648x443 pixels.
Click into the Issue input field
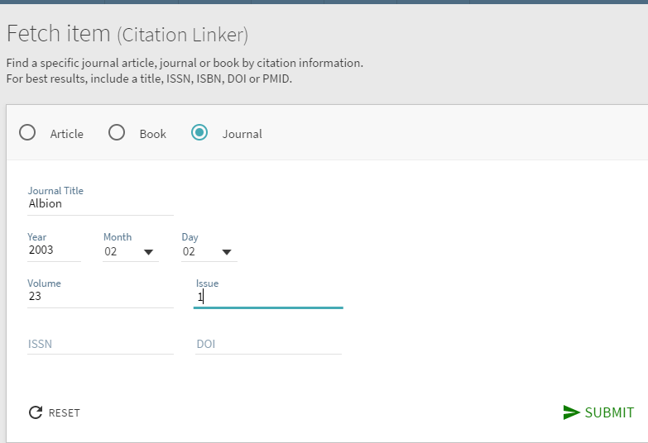[x=268, y=297]
